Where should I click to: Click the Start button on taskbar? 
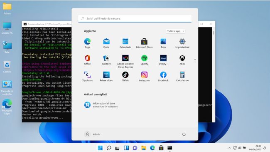(100, 148)
